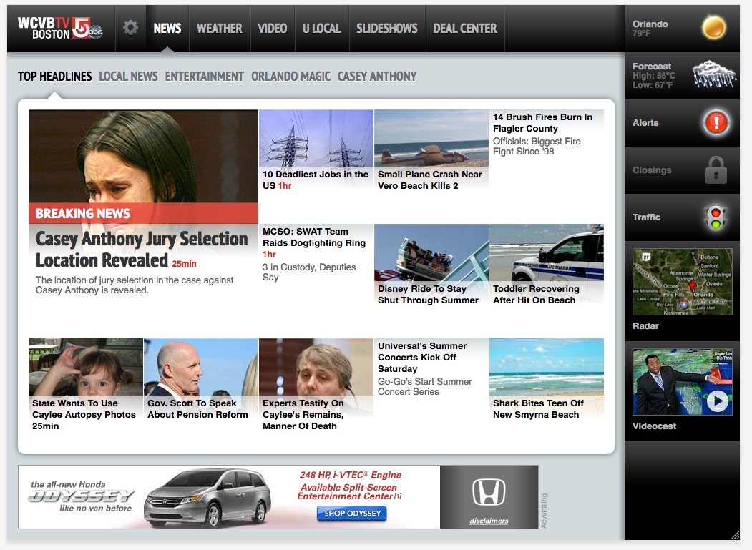The height and width of the screenshot is (550, 752).
Task: Switch to Local News section
Action: pyautogui.click(x=129, y=77)
